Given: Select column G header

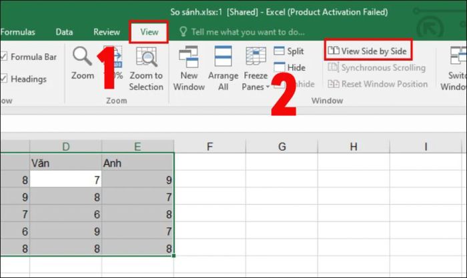Looking at the screenshot, I should pos(282,147).
